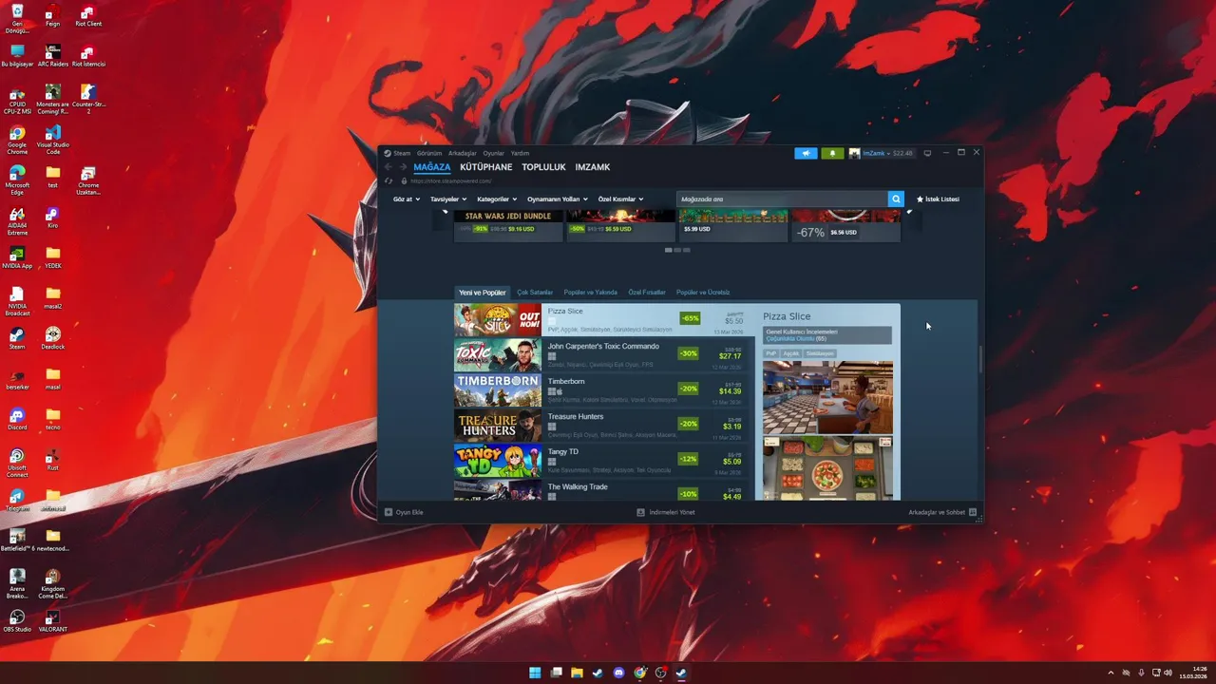Open File Explorer from taskbar
This screenshot has height=684, width=1216.
(x=577, y=673)
